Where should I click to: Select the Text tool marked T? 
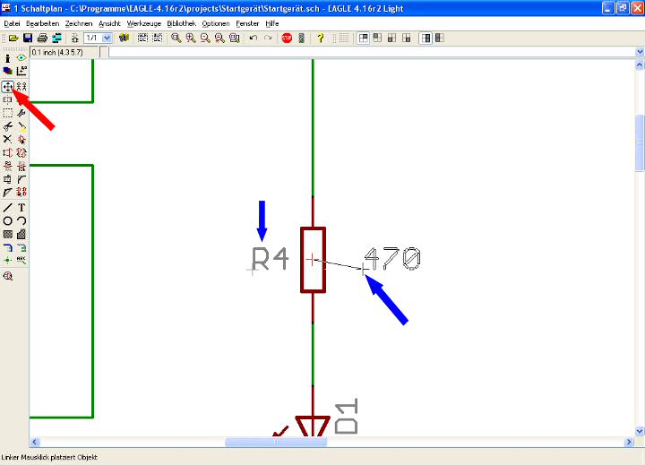[x=21, y=207]
